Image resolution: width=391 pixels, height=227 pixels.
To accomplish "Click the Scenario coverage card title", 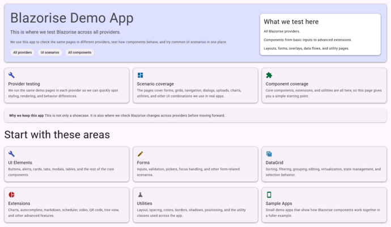I will tap(155, 84).
